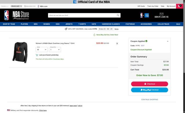This screenshot has width=185, height=113.
Task: Open the Collectibles menu
Action: click(163, 24)
